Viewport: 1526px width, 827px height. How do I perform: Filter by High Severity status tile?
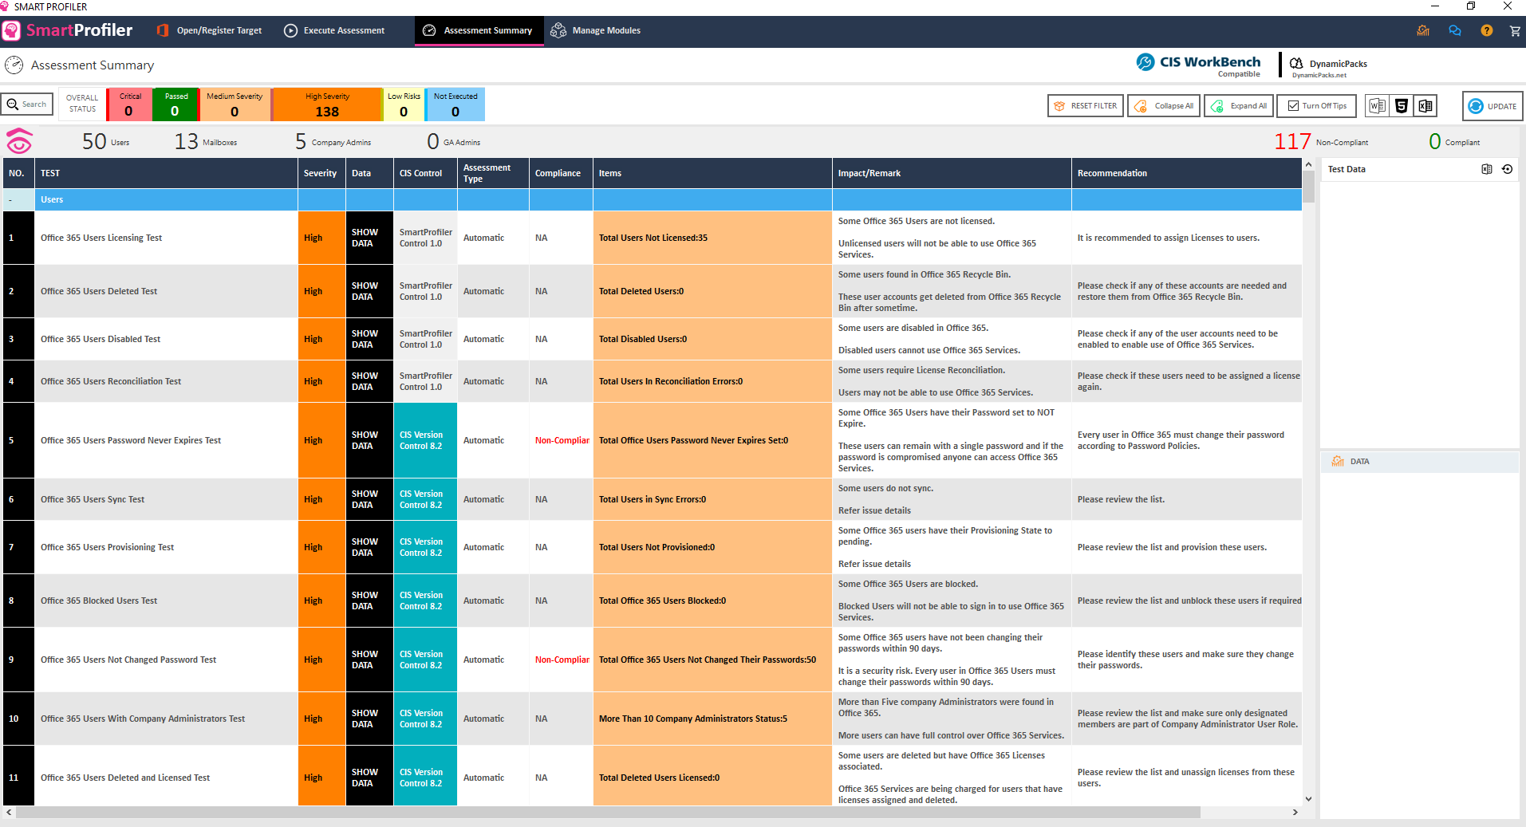(x=327, y=104)
